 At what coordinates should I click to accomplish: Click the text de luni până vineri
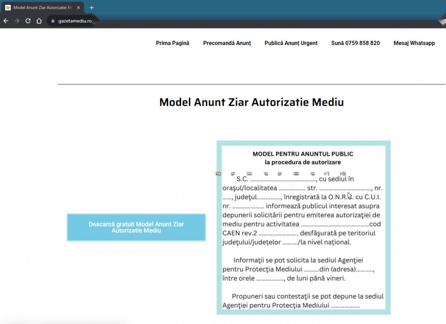click(316, 278)
